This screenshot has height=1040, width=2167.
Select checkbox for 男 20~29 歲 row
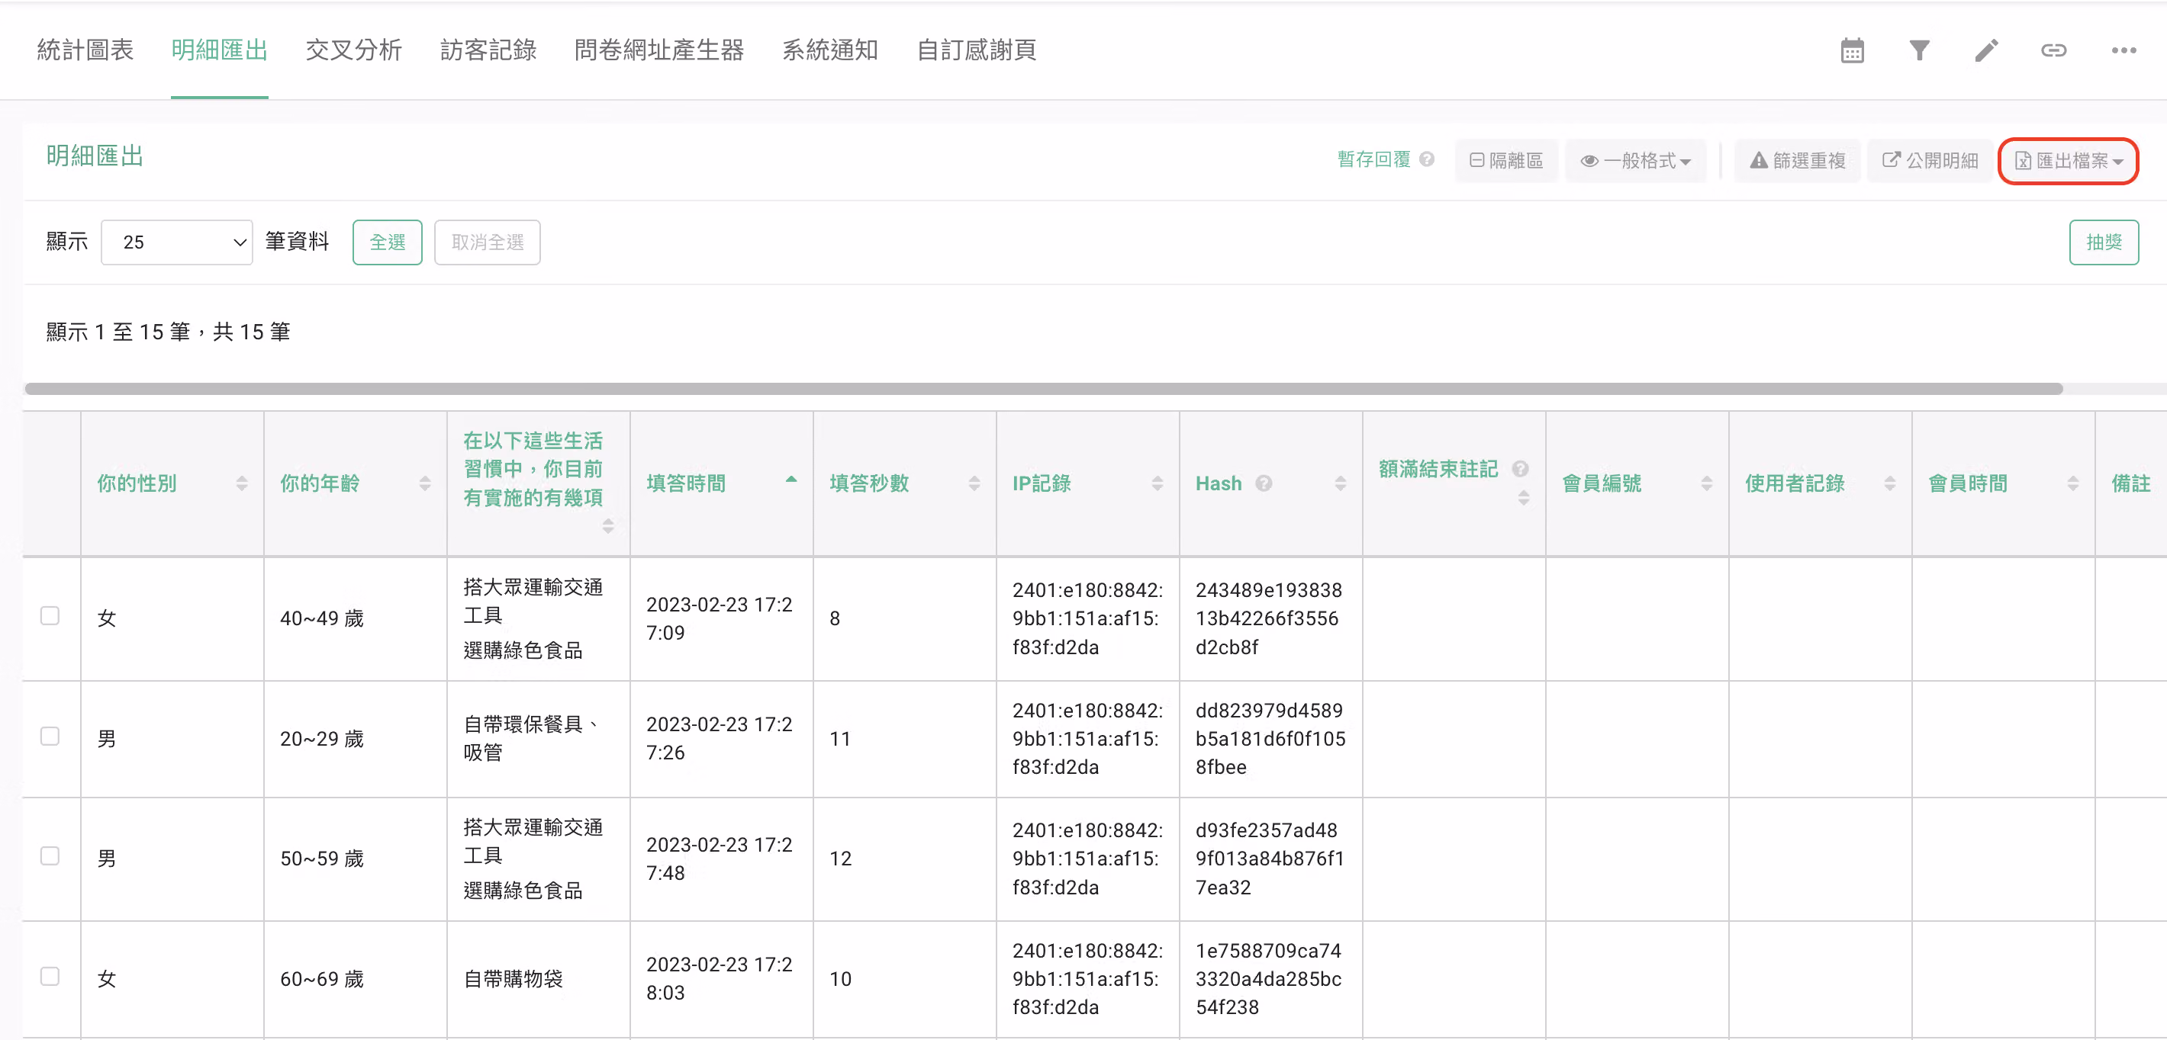50,737
